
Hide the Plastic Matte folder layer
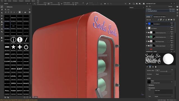(147, 41)
